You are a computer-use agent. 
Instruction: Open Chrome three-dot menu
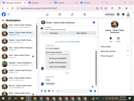pos(131,8)
